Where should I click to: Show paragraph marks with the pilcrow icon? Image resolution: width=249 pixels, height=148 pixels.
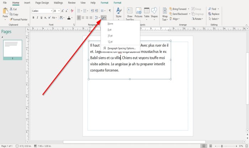[110, 11]
